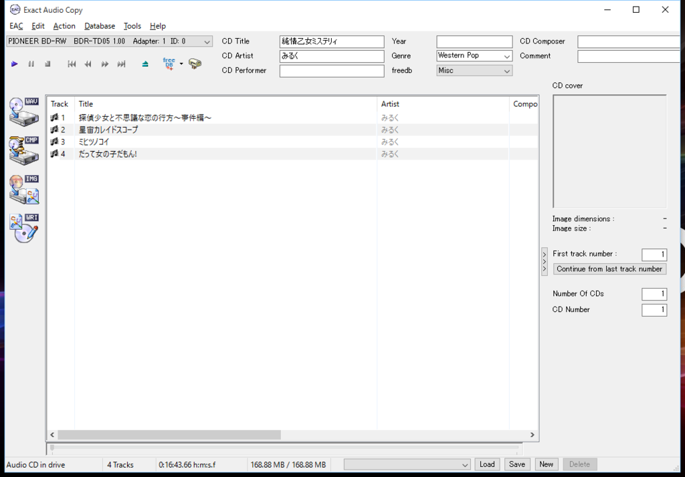Open the freedb provider dropdown arrow

[x=181, y=63]
